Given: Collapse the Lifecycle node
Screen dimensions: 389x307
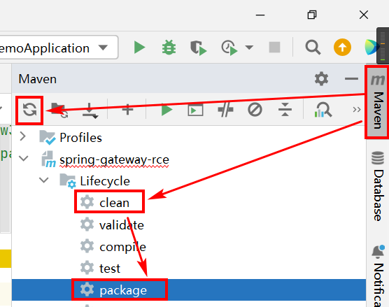Looking at the screenshot, I should [x=44, y=180].
